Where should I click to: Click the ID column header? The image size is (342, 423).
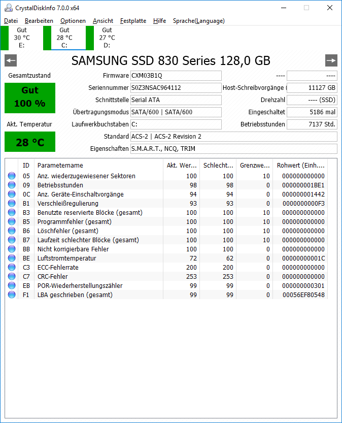(x=26, y=166)
